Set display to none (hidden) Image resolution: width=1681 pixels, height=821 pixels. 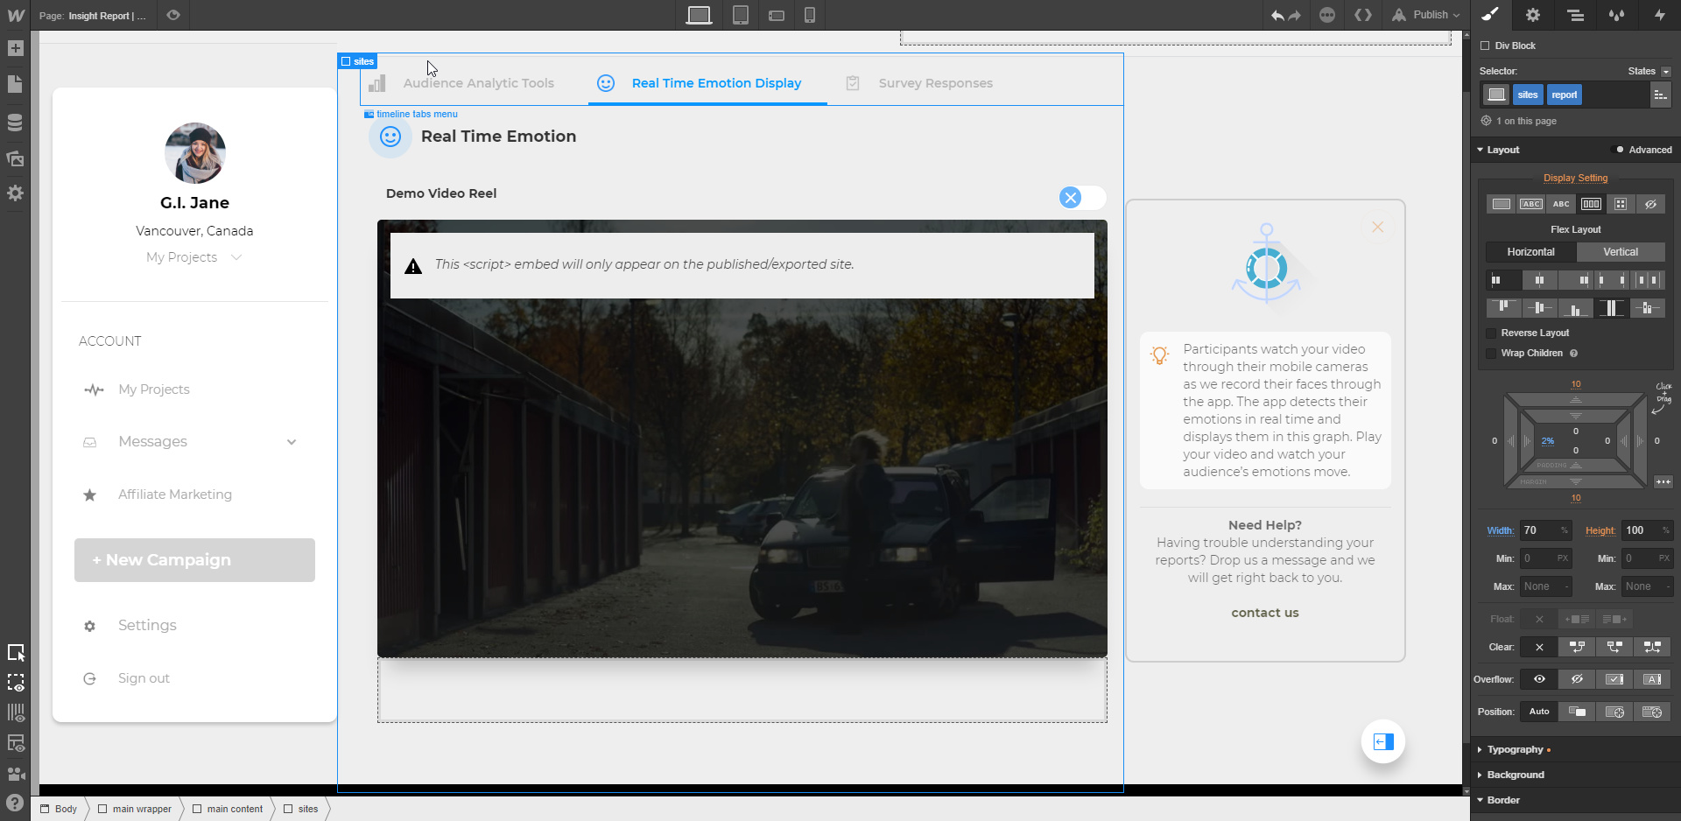[1650, 204]
